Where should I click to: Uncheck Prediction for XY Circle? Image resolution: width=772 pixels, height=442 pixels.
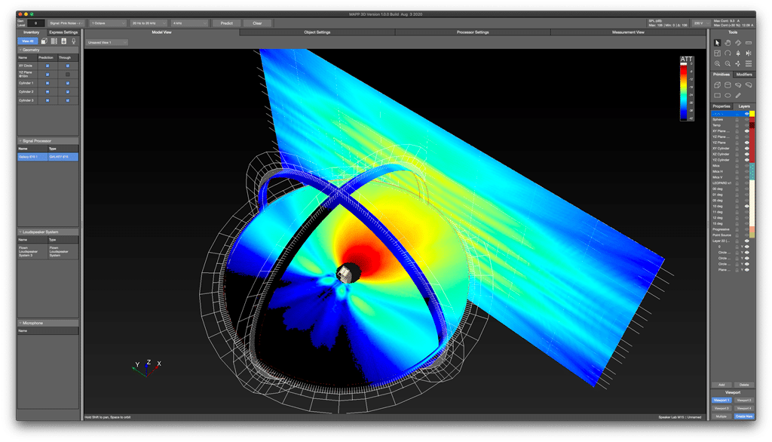pyautogui.click(x=47, y=66)
